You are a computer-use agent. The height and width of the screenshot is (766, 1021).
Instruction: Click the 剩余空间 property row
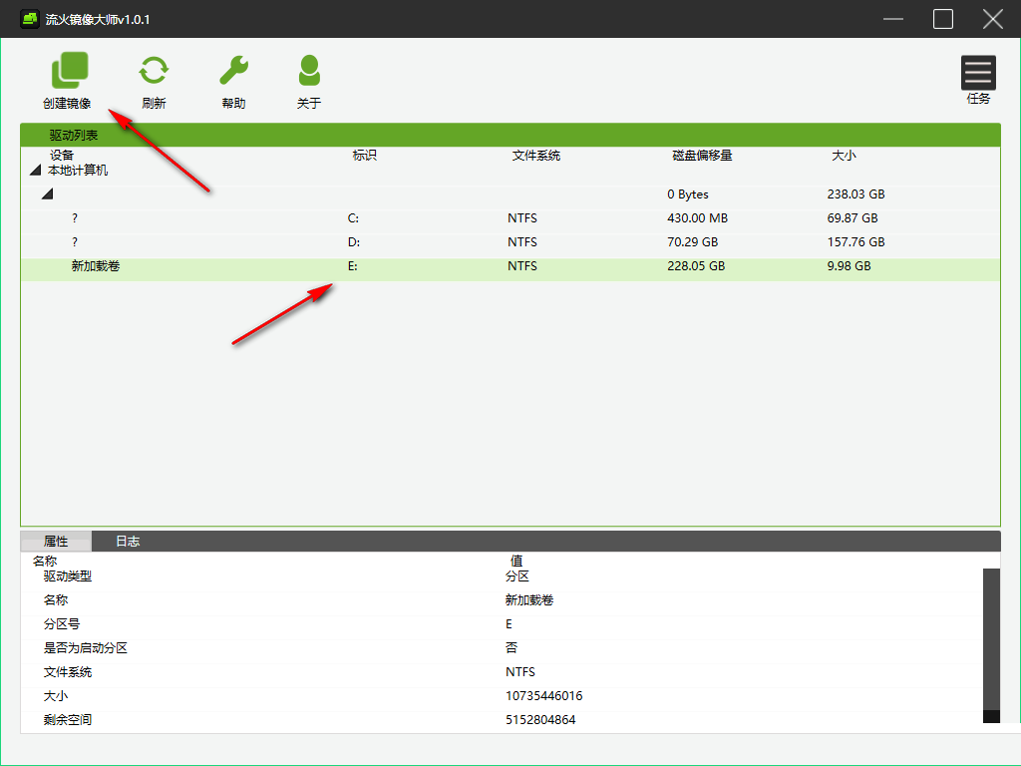tap(502, 720)
